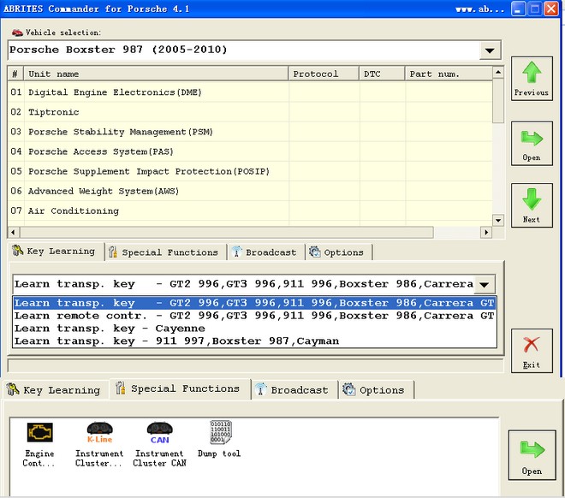Select the K-Line Instrument Cluster icon

tap(99, 434)
